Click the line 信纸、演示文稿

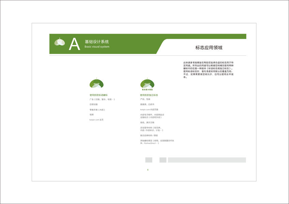click(147, 122)
